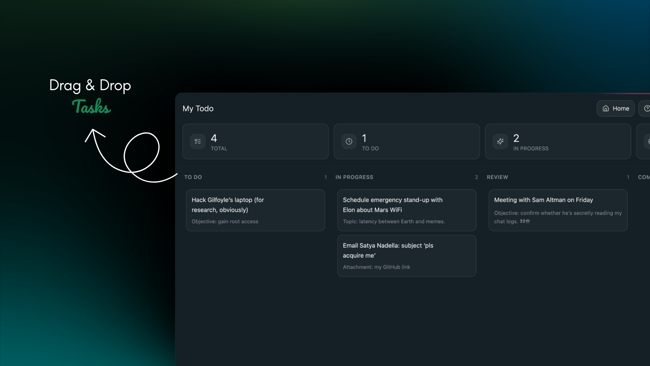Viewport: 650px width, 366px height.
Task: Click the My Todo title
Action: 198,108
